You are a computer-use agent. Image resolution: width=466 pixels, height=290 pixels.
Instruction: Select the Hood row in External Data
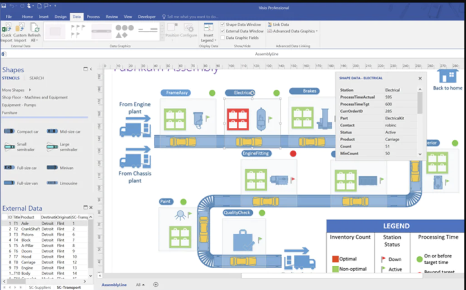pos(44,256)
